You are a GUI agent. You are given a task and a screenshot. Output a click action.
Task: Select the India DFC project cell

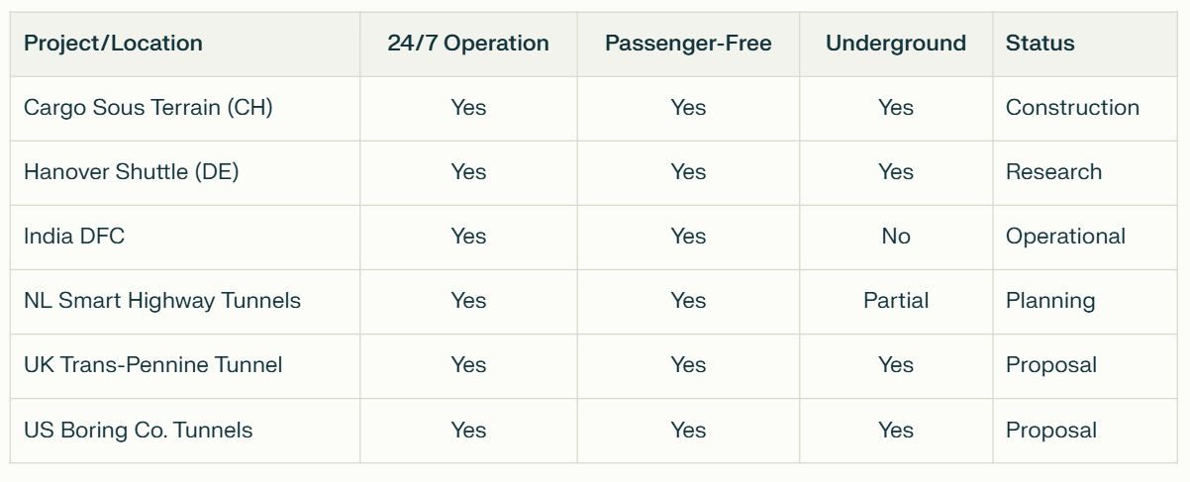click(x=74, y=237)
